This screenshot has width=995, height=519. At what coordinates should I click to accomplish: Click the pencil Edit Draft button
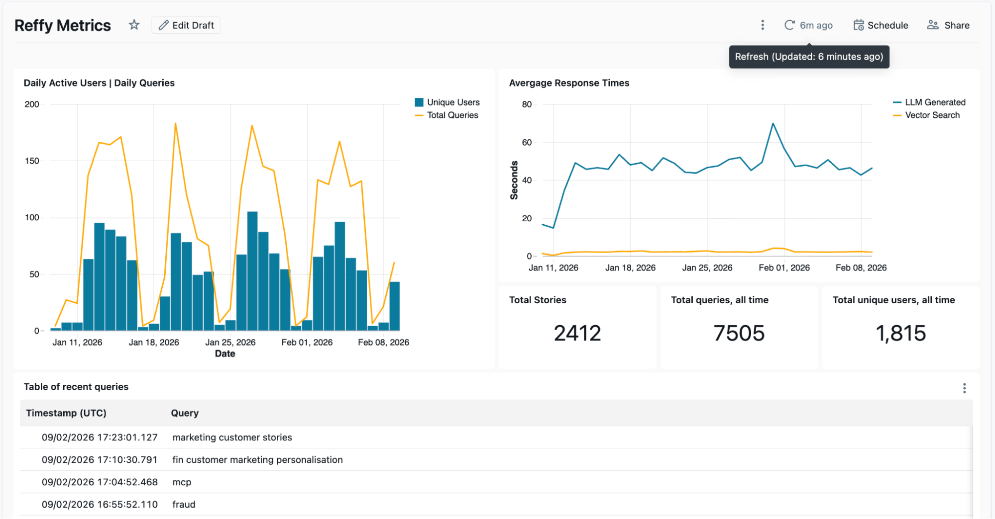click(186, 25)
